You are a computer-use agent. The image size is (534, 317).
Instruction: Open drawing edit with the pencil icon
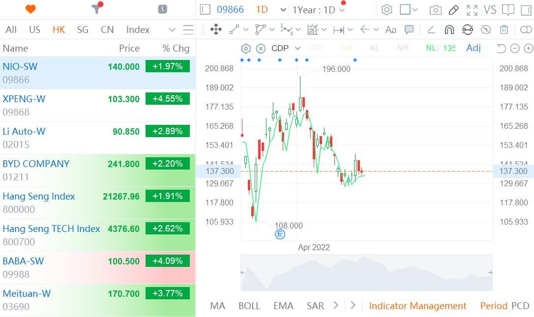(x=453, y=9)
